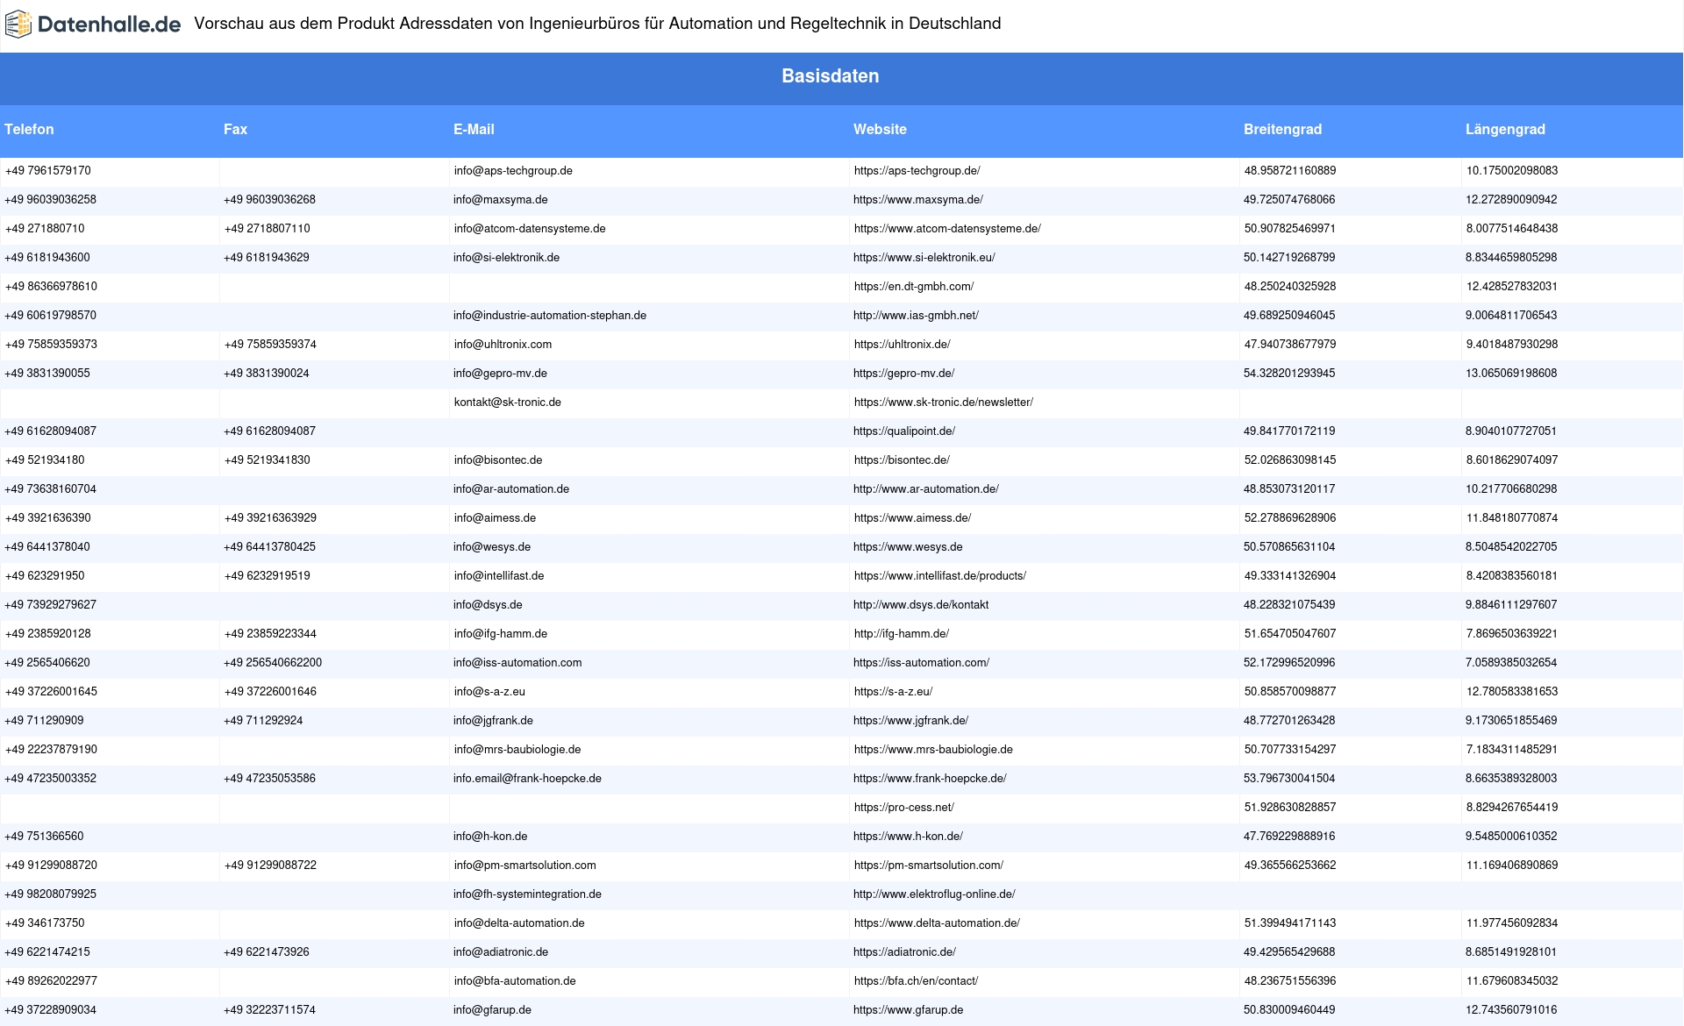Select phone number +49 7961579170
The width and height of the screenshot is (1684, 1026).
coord(48,171)
